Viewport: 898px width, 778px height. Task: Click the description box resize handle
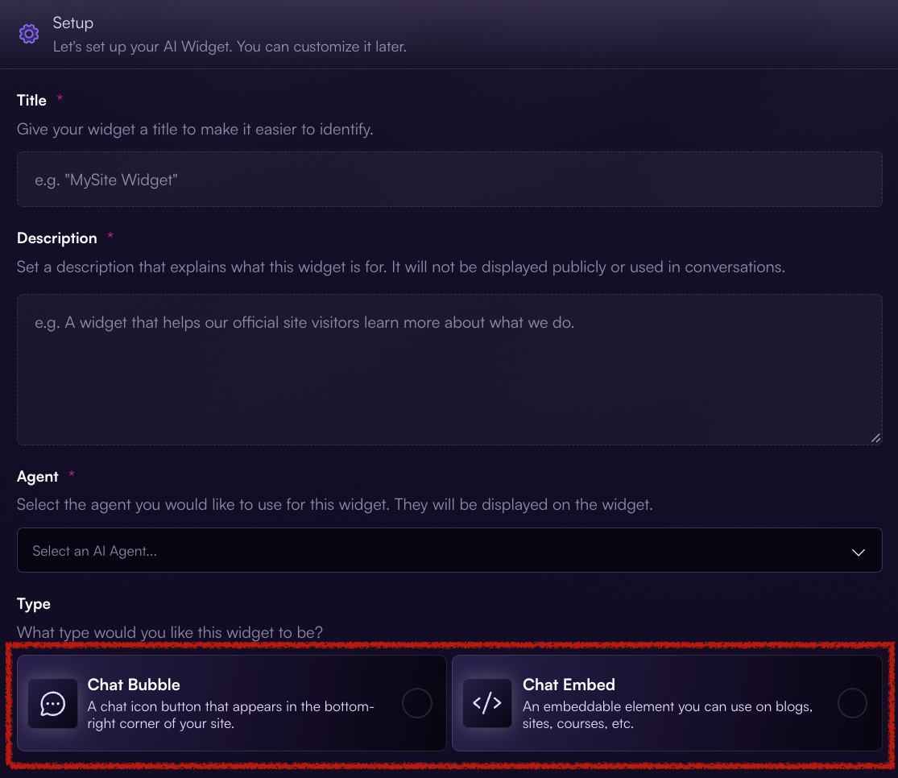pyautogui.click(x=875, y=438)
